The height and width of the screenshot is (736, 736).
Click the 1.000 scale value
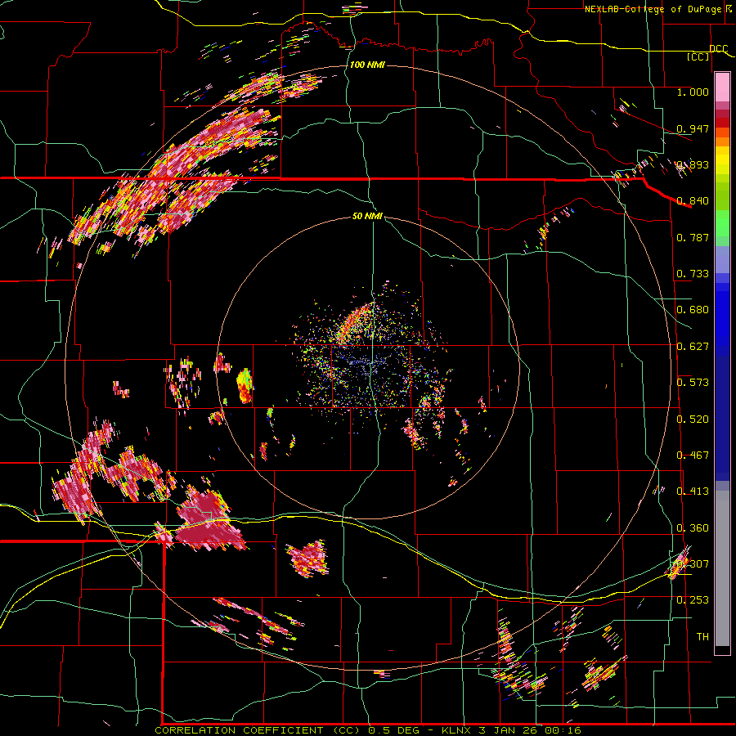pyautogui.click(x=693, y=92)
